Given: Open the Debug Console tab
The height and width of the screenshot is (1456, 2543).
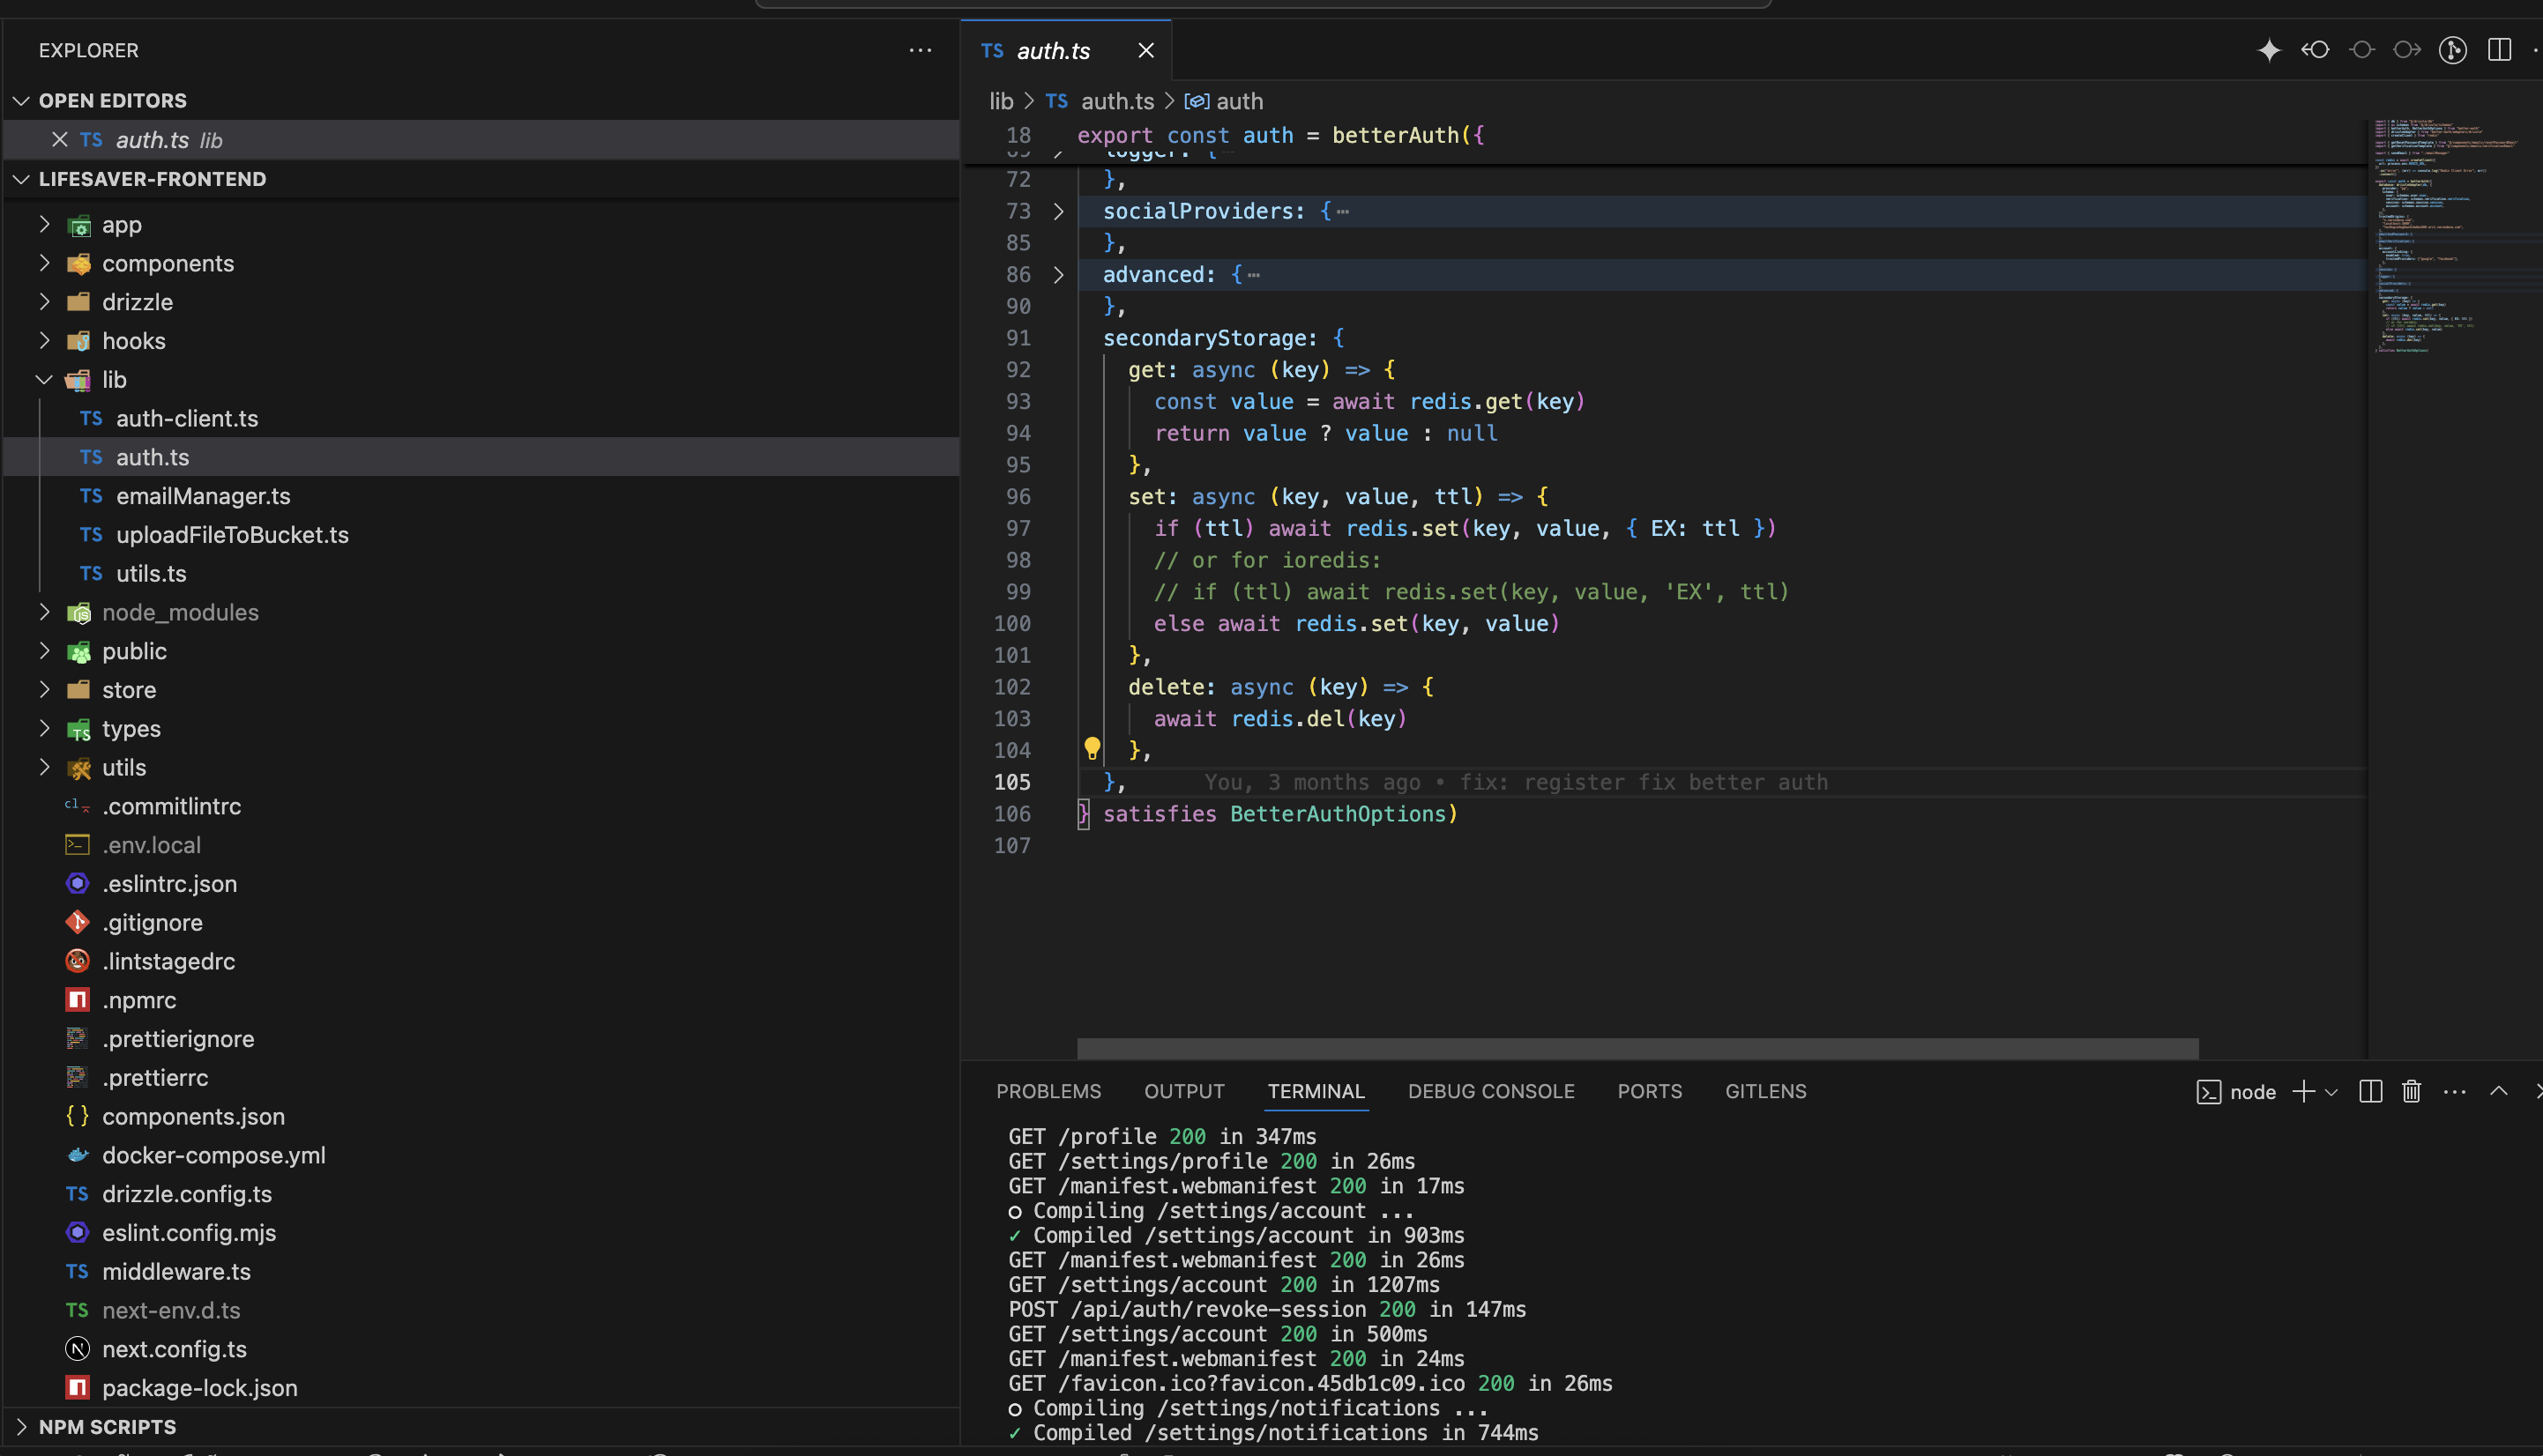Looking at the screenshot, I should pyautogui.click(x=1490, y=1091).
